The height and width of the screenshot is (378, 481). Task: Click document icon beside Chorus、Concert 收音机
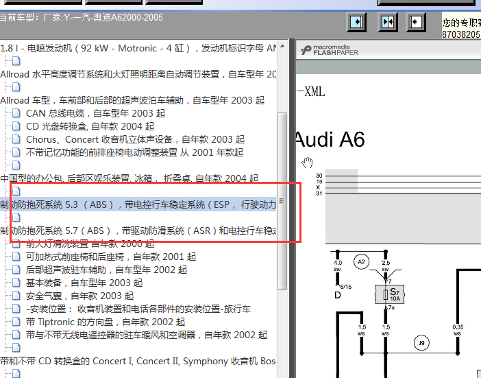[16, 139]
